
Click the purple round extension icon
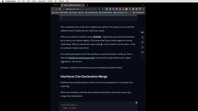coord(113,9)
